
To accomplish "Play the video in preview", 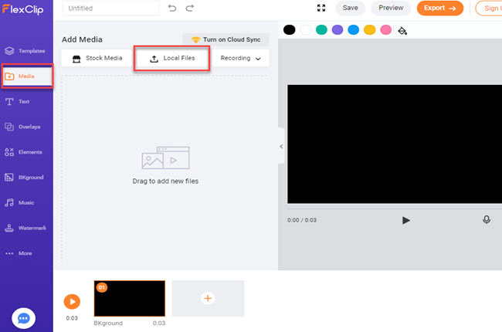I will click(x=406, y=220).
